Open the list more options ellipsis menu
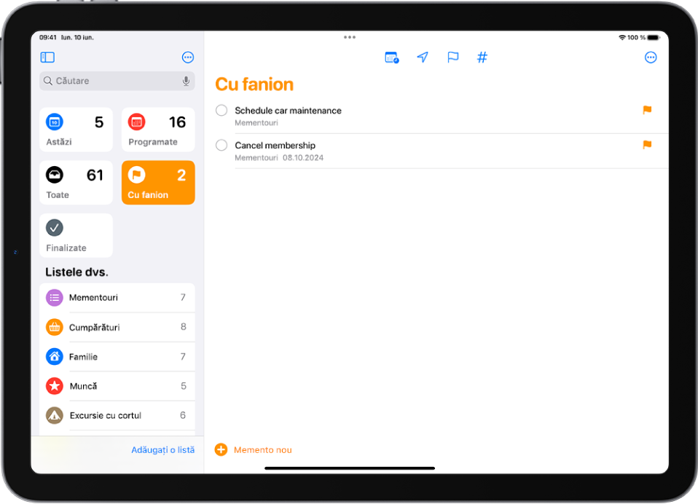 pos(651,57)
